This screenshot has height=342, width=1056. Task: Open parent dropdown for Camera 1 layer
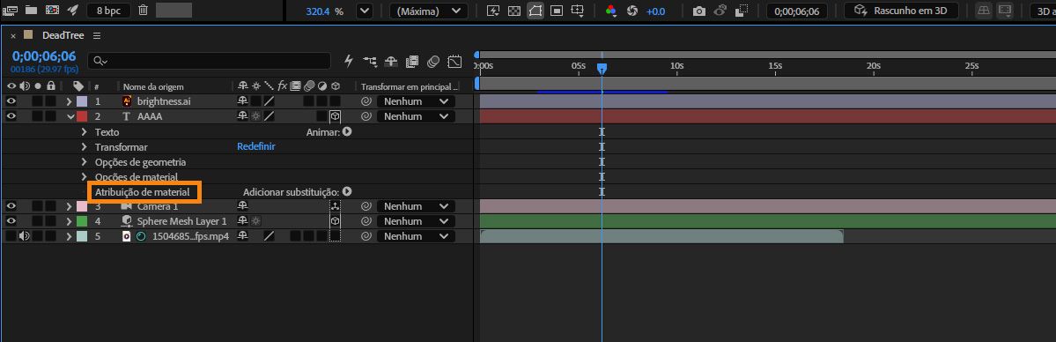point(416,206)
